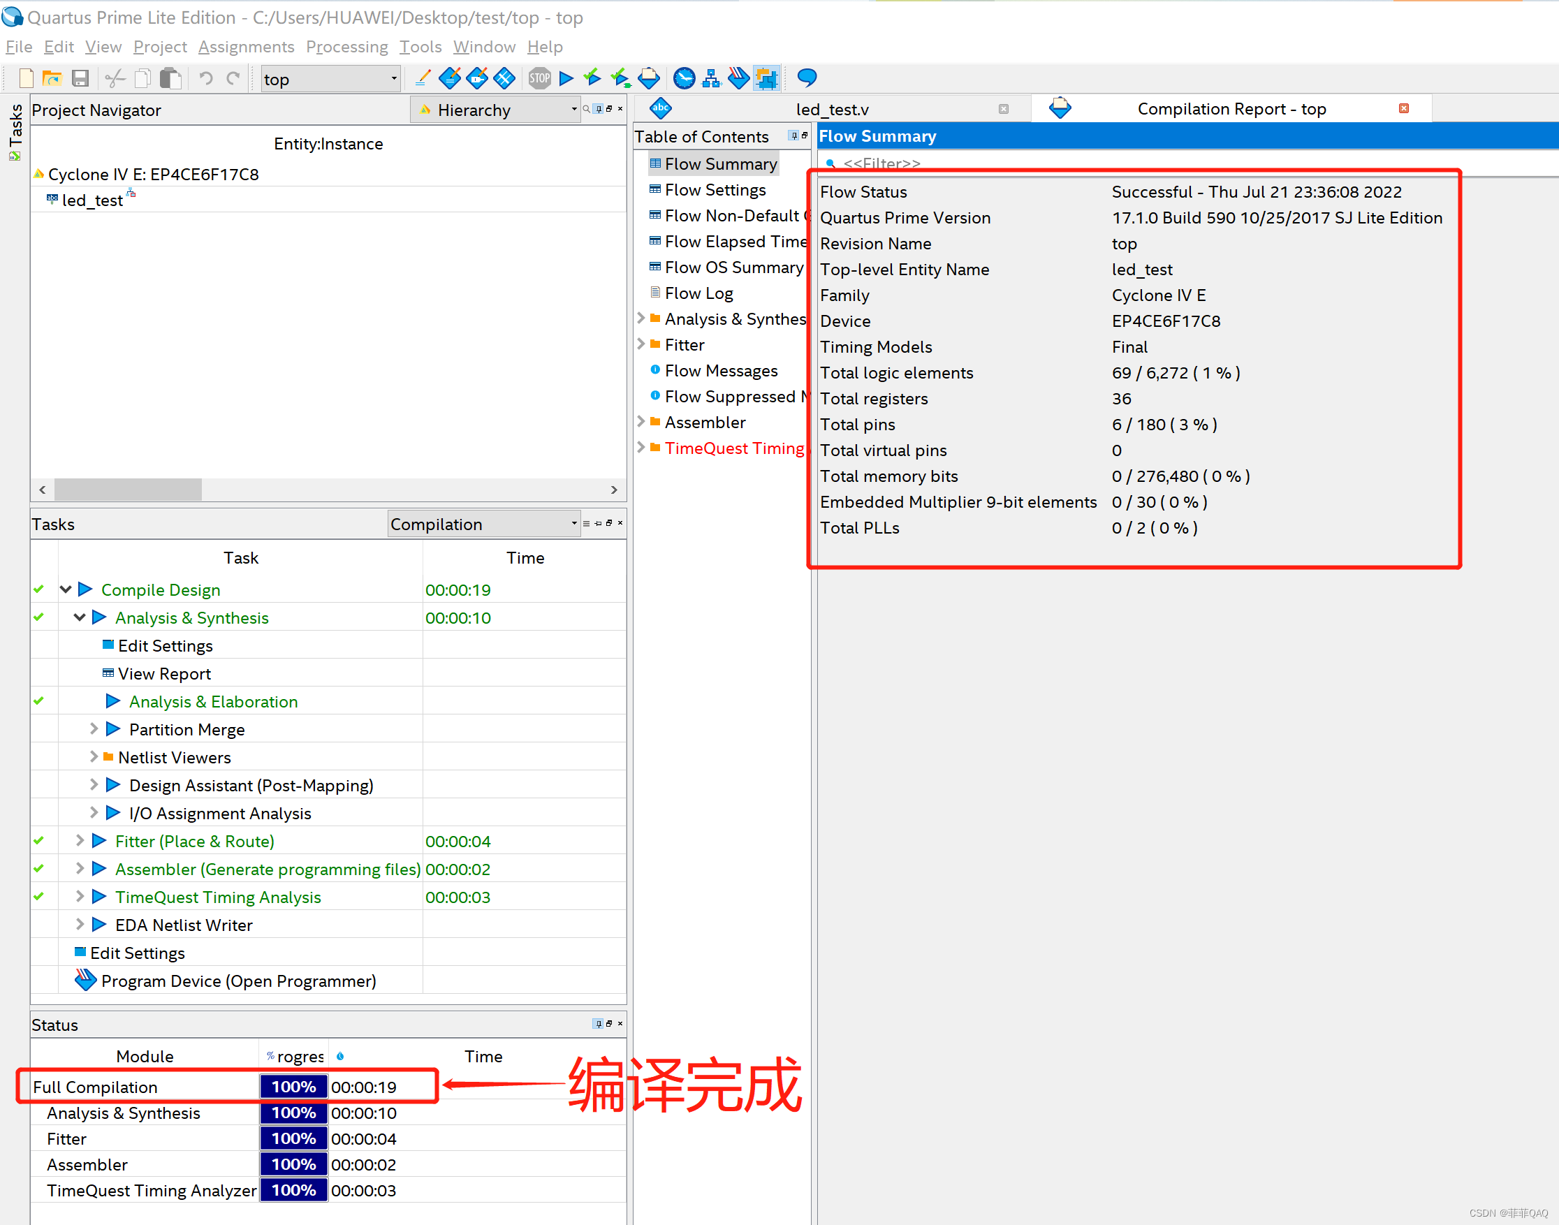Open the revision dropdown showing top
The image size is (1559, 1225).
pyautogui.click(x=393, y=79)
